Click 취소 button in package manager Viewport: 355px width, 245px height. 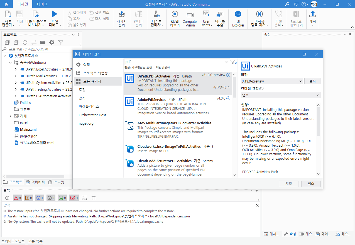tap(311, 184)
